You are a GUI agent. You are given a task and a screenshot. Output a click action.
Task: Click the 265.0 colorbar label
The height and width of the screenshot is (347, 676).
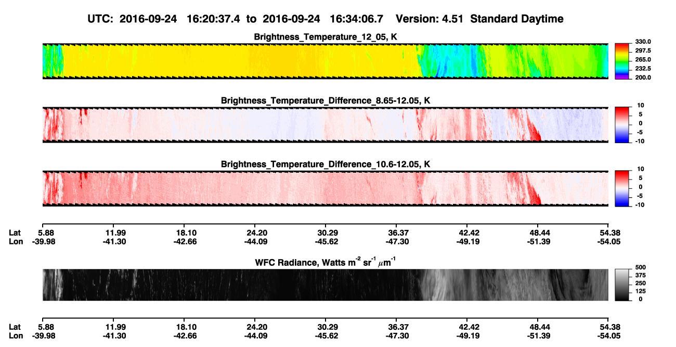pyautogui.click(x=642, y=59)
